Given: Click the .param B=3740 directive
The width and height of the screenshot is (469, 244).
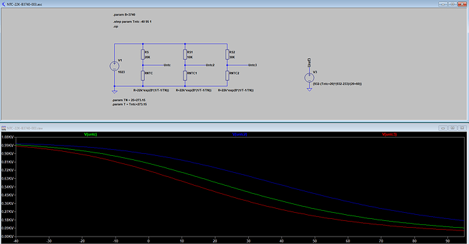Looking at the screenshot, I should tap(124, 15).
